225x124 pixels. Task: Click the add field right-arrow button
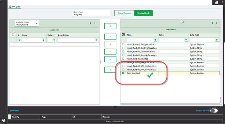point(110,44)
